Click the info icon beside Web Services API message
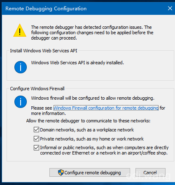The image size is (175, 185). tap(21, 67)
